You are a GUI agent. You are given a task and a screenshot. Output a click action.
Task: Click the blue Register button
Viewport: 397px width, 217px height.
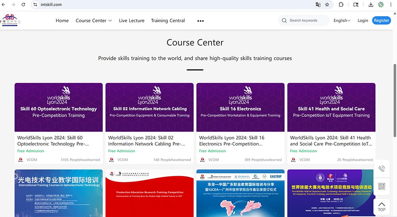click(381, 21)
